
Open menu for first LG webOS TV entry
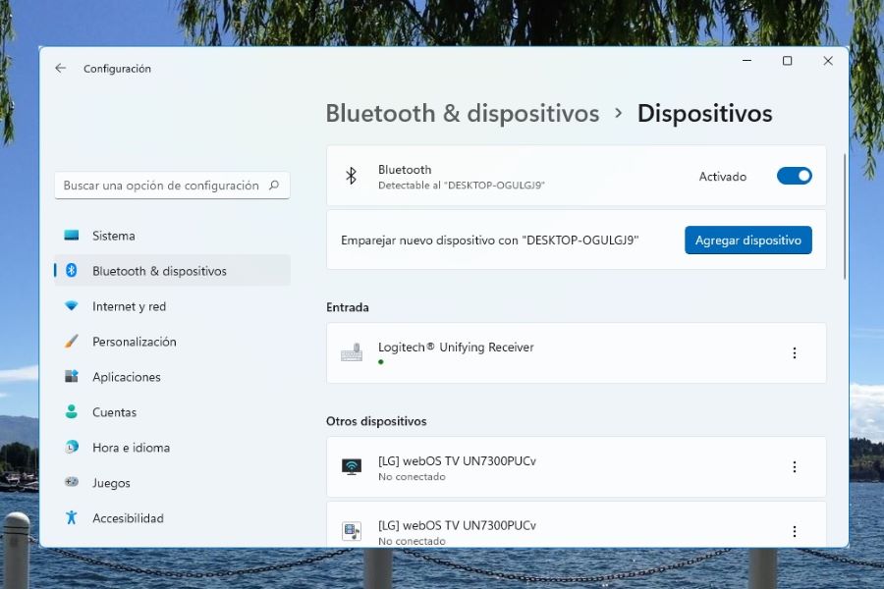pos(795,467)
